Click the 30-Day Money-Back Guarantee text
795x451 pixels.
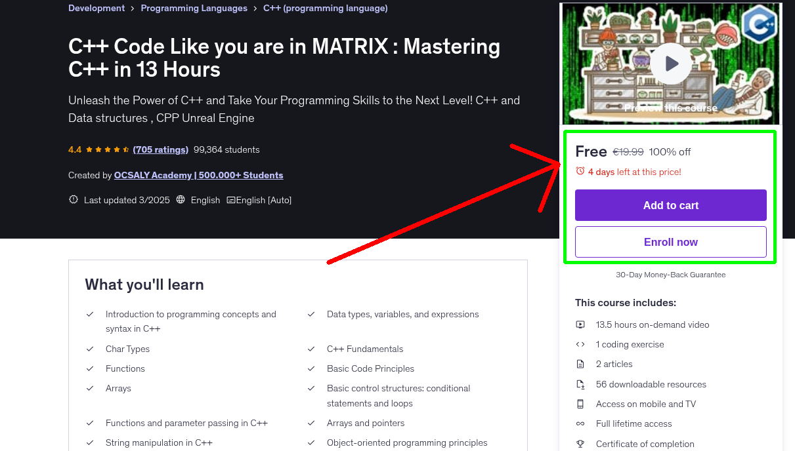coord(671,275)
